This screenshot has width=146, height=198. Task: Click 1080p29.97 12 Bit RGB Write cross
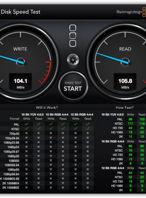coord(76,151)
